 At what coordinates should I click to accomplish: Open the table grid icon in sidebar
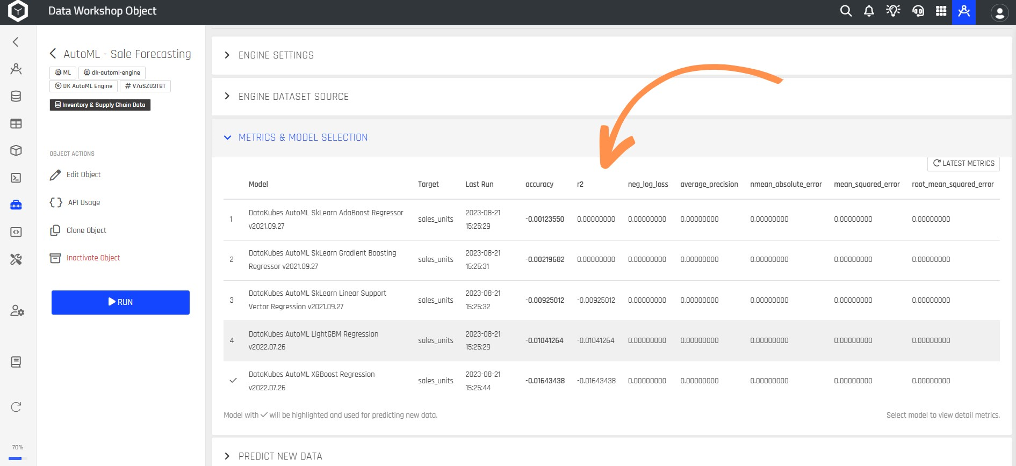pos(16,124)
